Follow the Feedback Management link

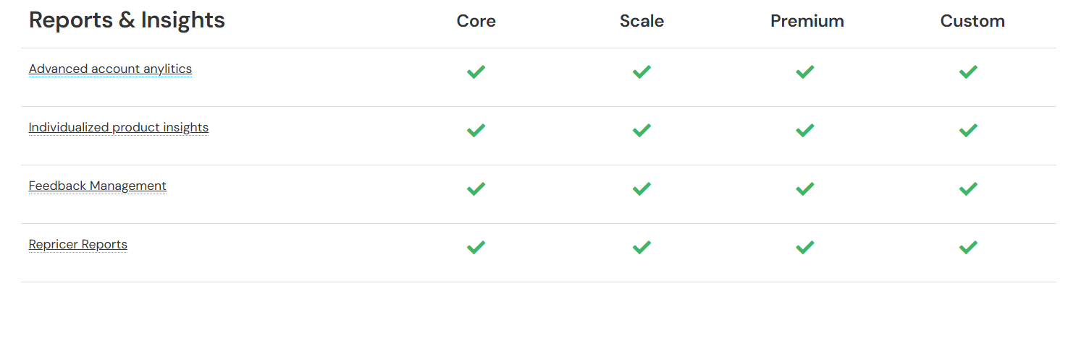[x=98, y=186]
